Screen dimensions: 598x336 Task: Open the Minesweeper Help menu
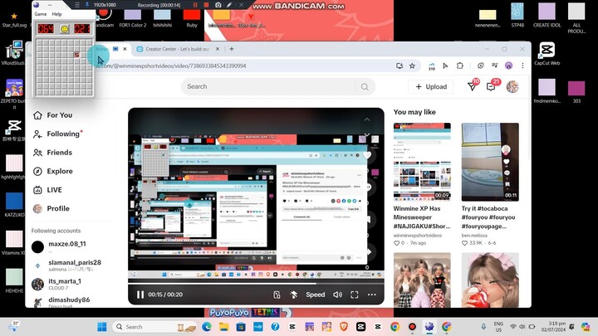[56, 14]
